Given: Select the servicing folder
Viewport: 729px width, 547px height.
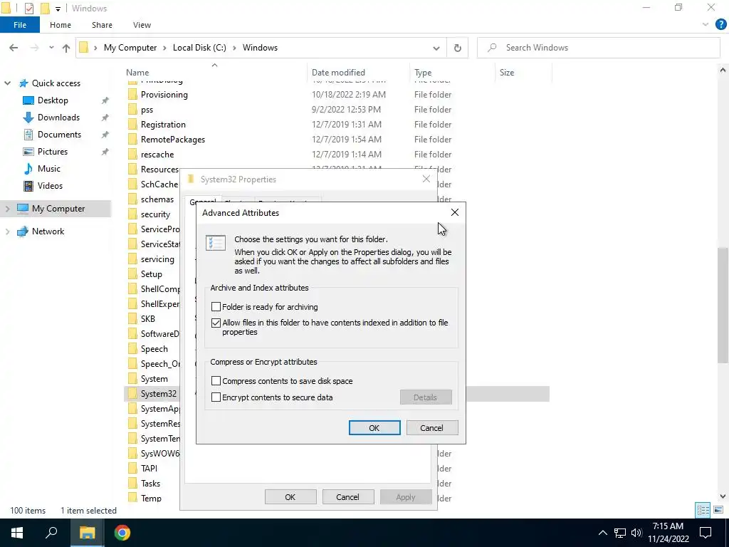Looking at the screenshot, I should click(157, 259).
